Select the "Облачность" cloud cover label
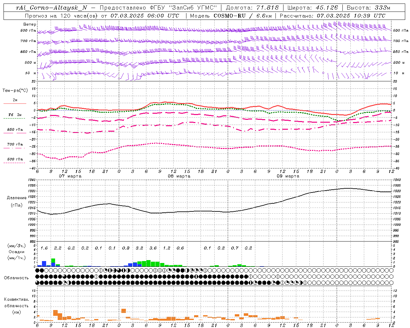Image resolution: width=410 pixels, height=328 pixels. pyautogui.click(x=16, y=278)
